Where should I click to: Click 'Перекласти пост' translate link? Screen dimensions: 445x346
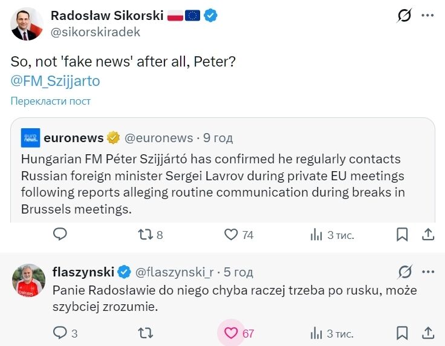[50, 101]
